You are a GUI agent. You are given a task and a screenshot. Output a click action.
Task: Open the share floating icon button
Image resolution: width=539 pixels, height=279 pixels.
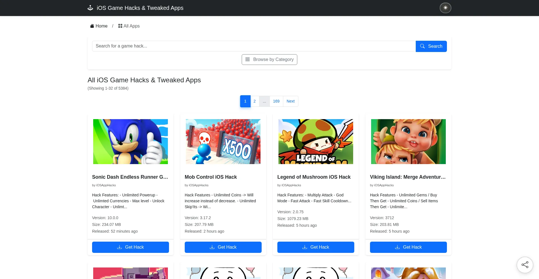525,265
